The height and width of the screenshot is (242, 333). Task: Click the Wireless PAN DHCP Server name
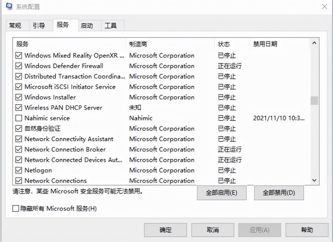(x=63, y=108)
